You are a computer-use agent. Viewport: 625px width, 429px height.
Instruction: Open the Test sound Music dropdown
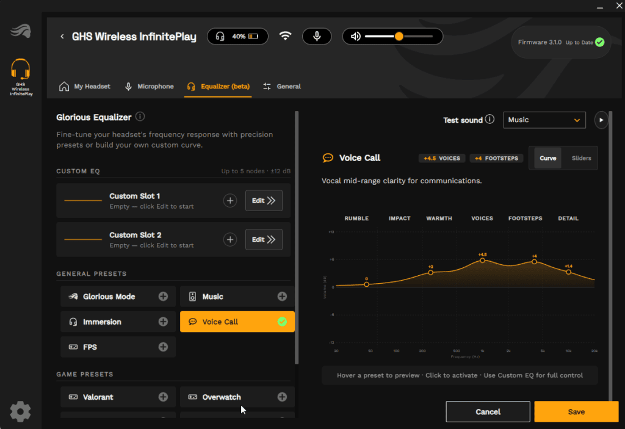coord(544,120)
